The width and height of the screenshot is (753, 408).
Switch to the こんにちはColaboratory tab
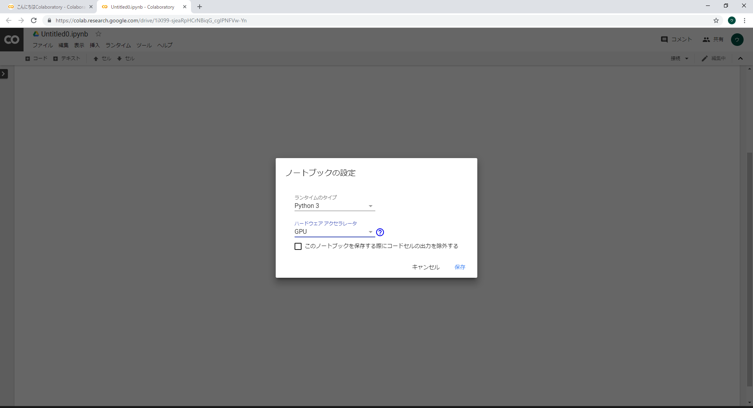pos(47,7)
